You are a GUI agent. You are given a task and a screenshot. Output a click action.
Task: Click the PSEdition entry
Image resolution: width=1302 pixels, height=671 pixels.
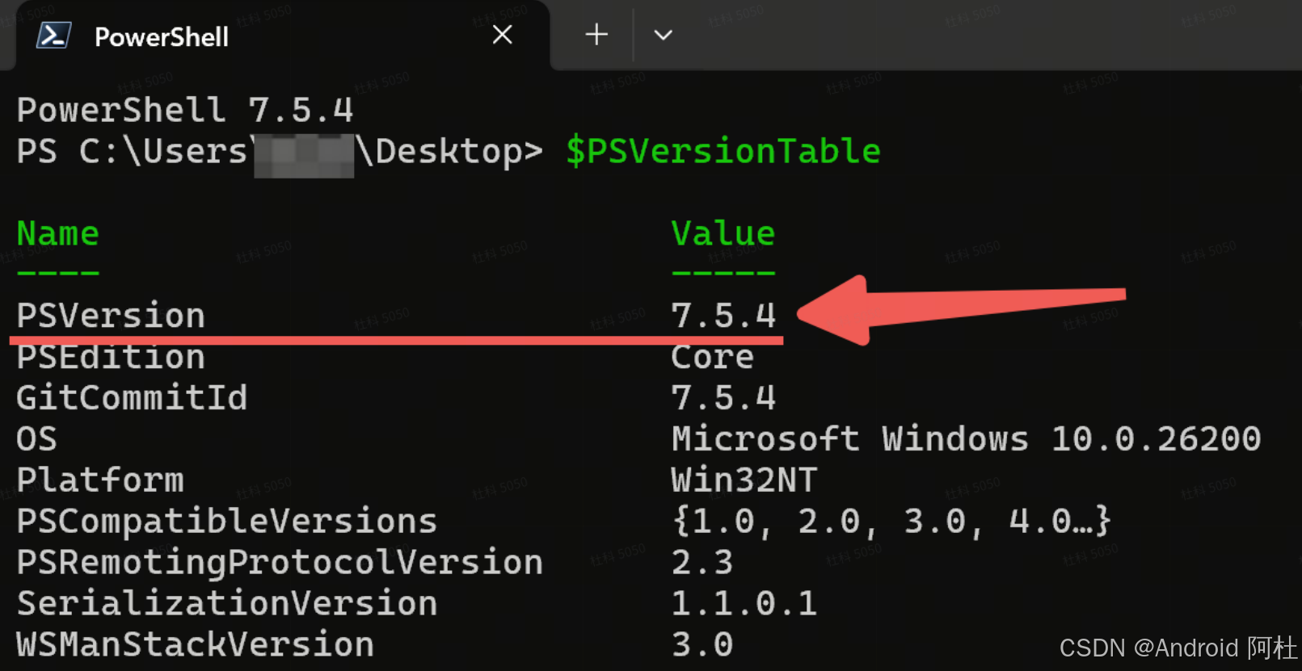point(110,356)
